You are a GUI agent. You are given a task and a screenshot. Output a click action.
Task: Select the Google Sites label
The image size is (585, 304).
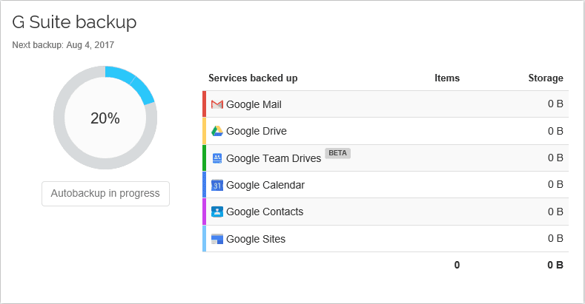[x=255, y=239]
